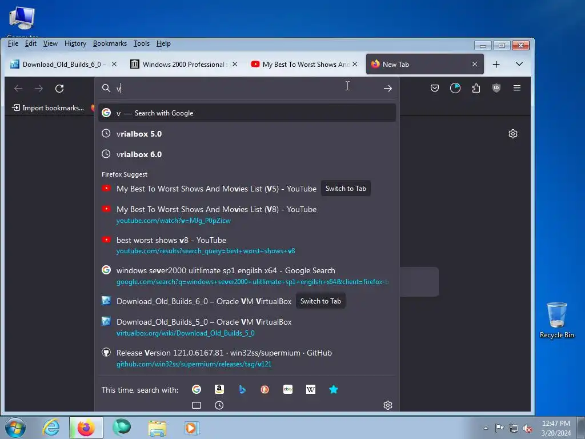Open github.com/win32ss/supermium releases link
Screen dimensions: 585x439
tap(194, 364)
